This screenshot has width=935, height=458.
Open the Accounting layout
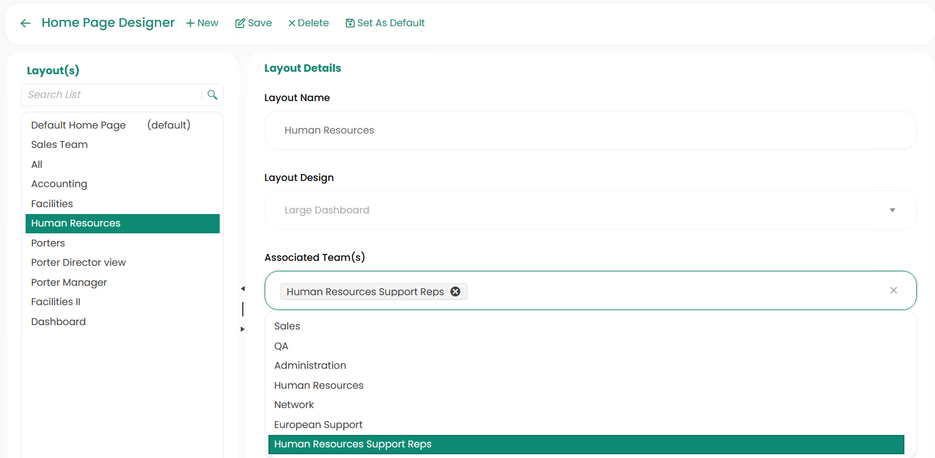[59, 184]
